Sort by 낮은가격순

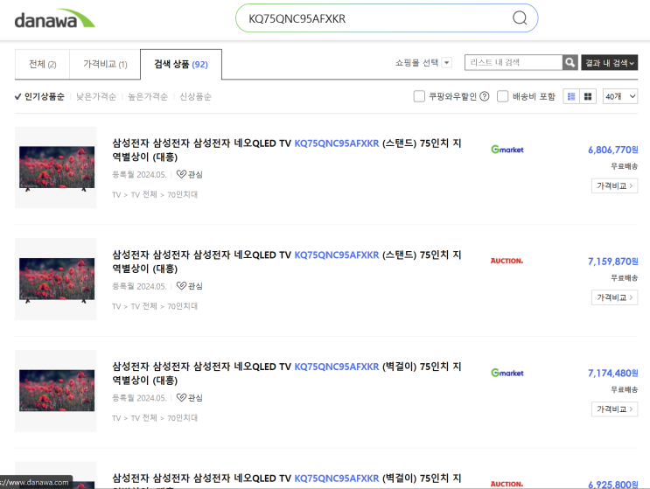tap(96, 96)
